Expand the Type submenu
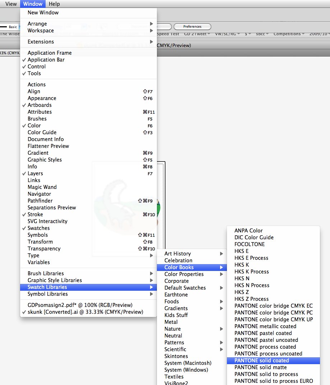Image resolution: width=330 pixels, height=385 pixels. point(88,255)
